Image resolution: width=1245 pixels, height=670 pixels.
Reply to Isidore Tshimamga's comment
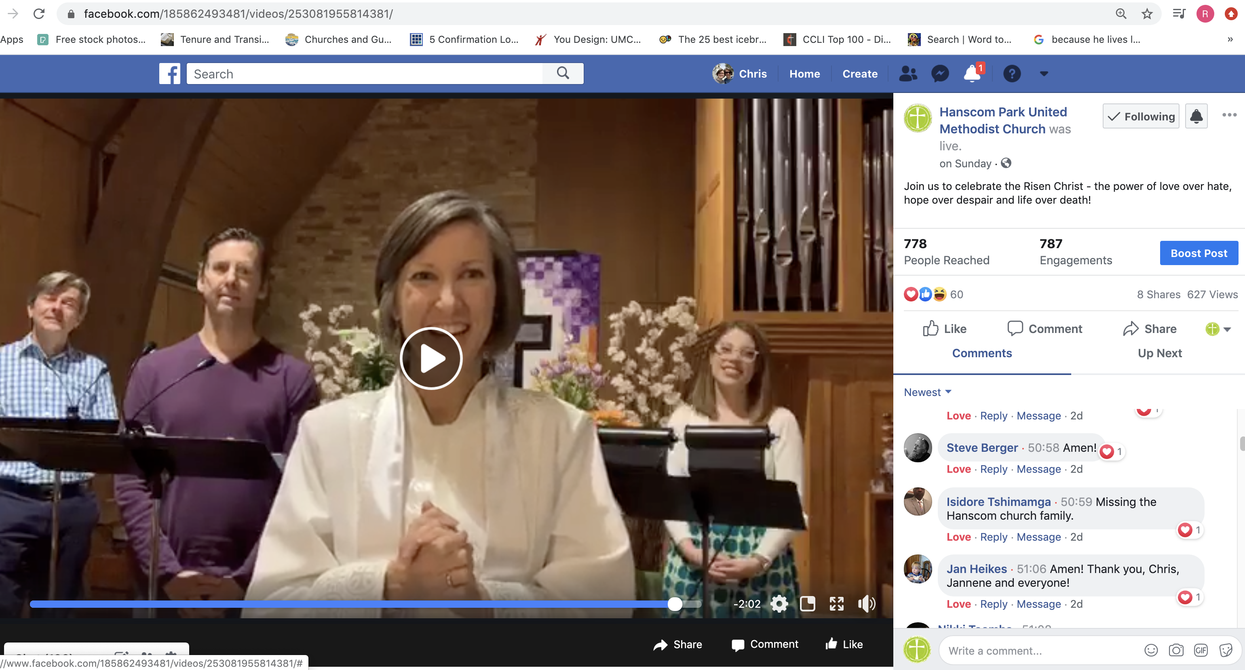994,537
